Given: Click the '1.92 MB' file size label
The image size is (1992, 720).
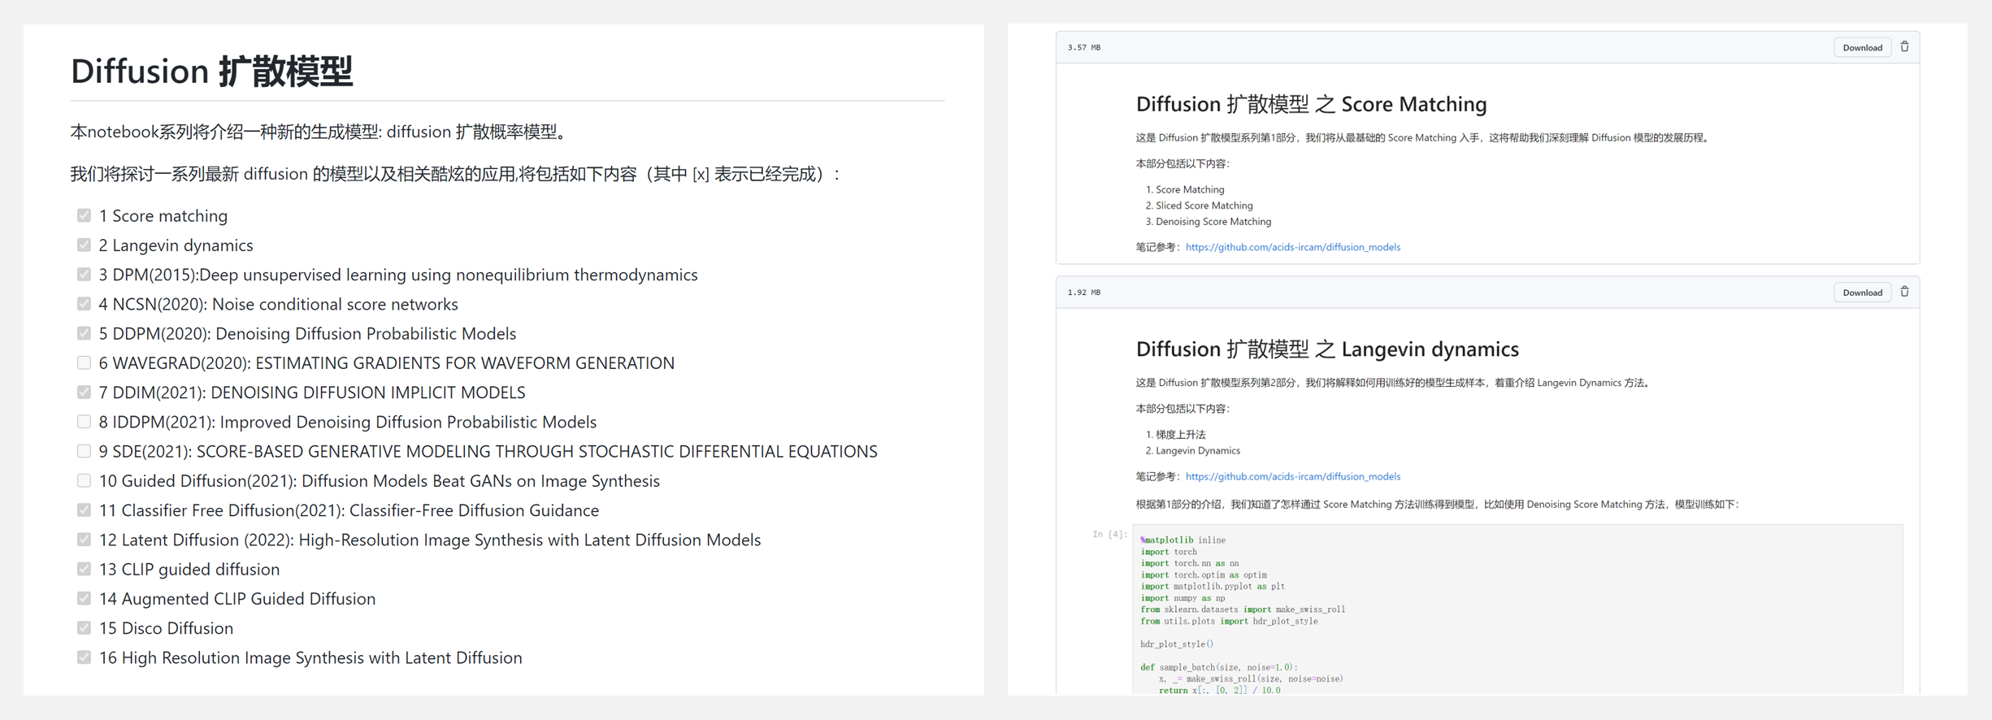Looking at the screenshot, I should click(x=1084, y=293).
